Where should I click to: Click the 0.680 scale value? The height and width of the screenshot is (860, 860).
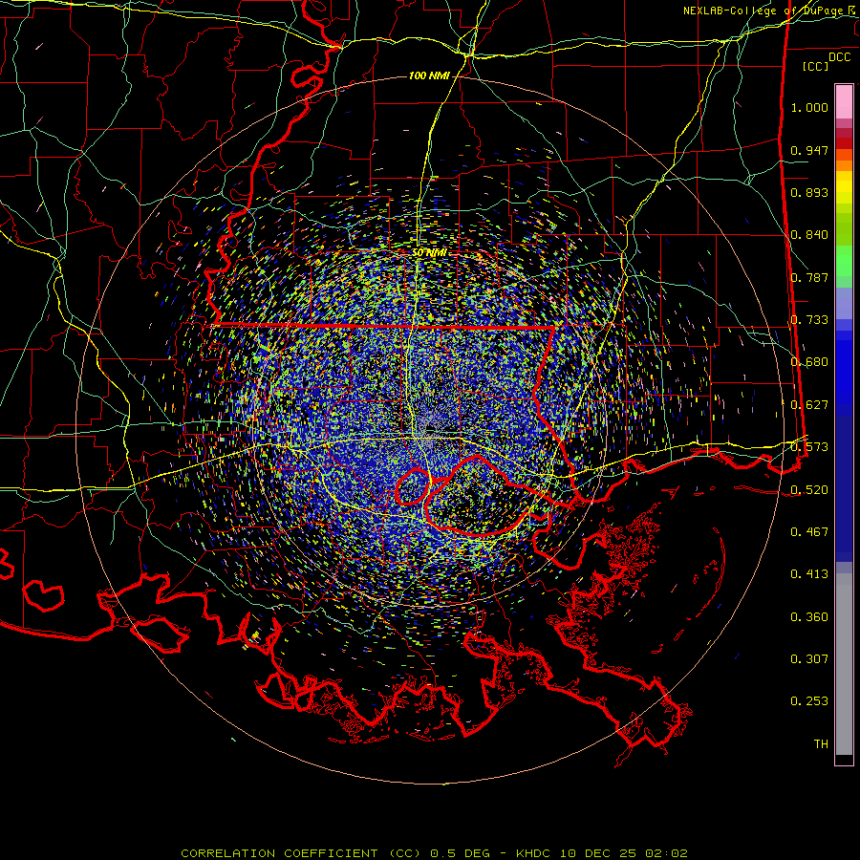pos(809,362)
